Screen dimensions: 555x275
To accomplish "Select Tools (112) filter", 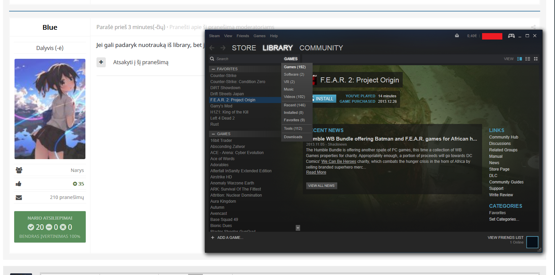I will (297, 128).
